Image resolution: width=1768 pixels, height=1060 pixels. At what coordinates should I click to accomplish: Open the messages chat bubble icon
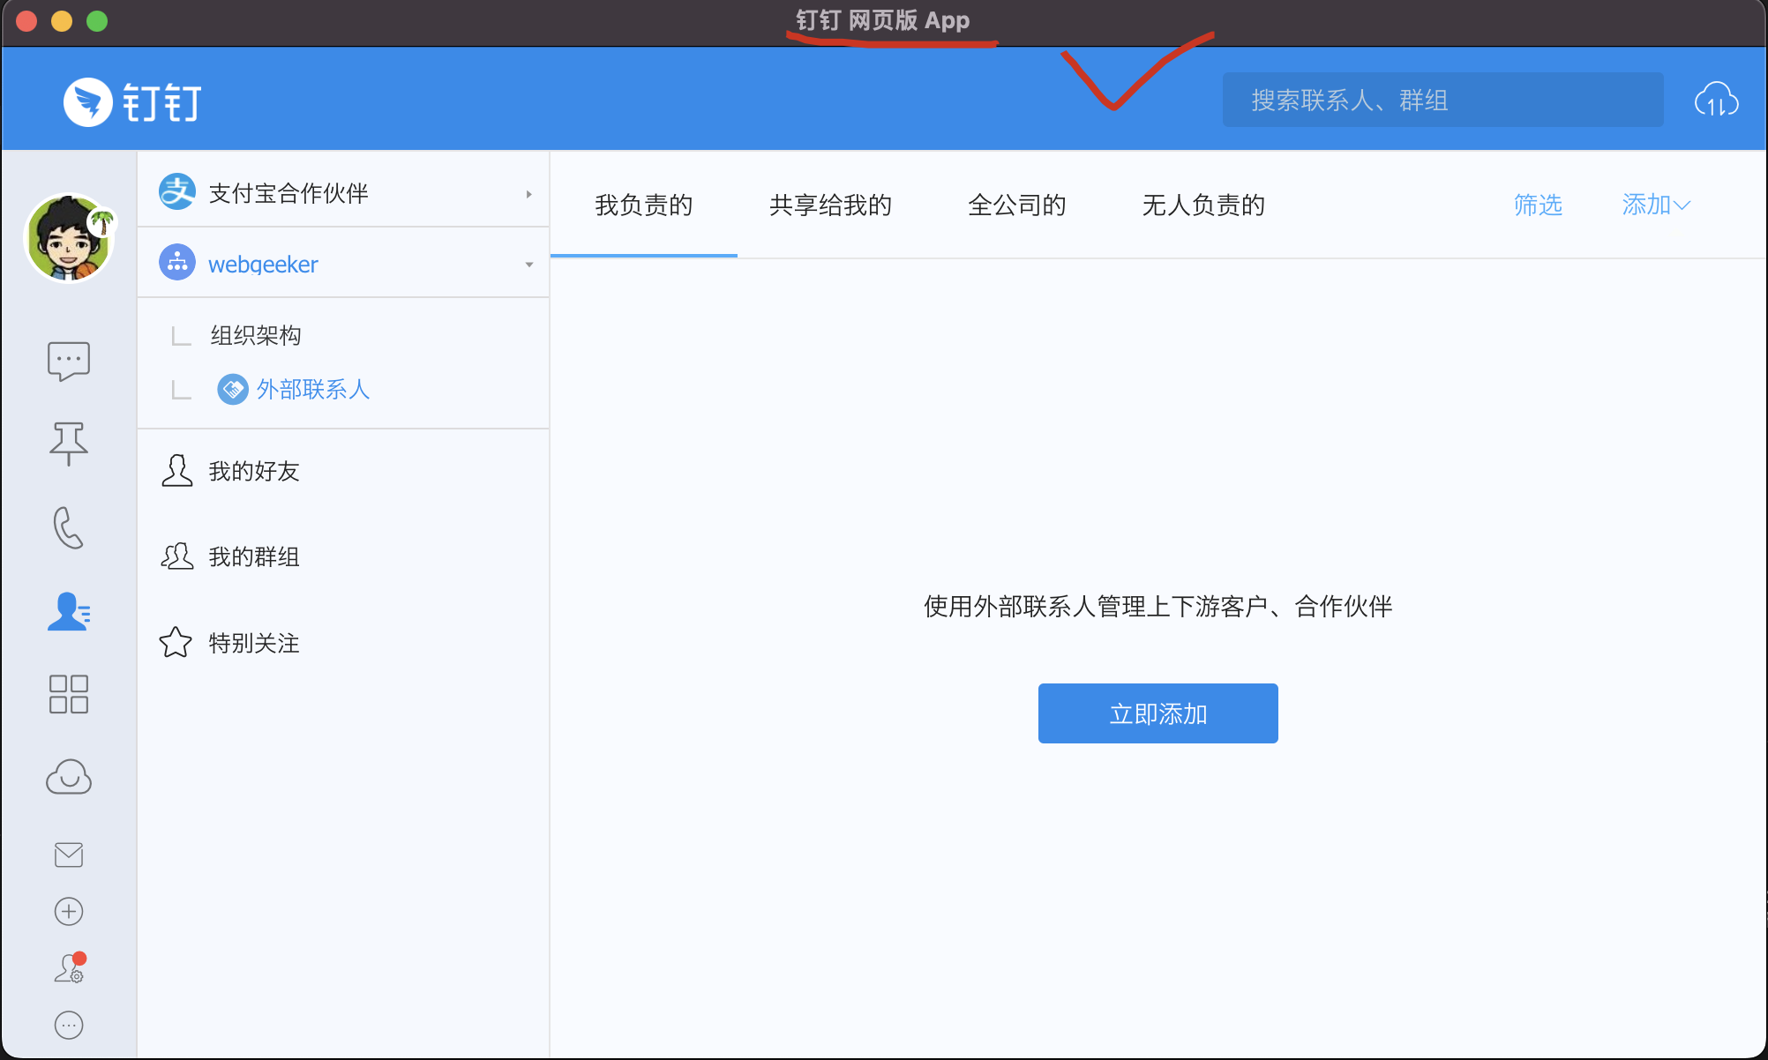click(69, 361)
